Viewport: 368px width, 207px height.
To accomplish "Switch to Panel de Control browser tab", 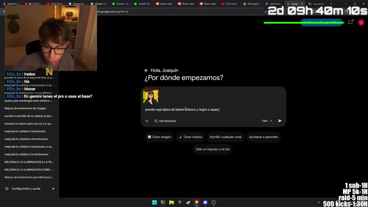I will point(11,4).
